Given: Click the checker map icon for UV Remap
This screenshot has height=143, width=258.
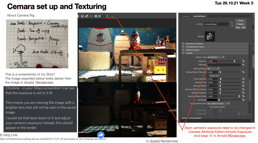Looking at the screenshot, I should pyautogui.click(x=243, y=100).
